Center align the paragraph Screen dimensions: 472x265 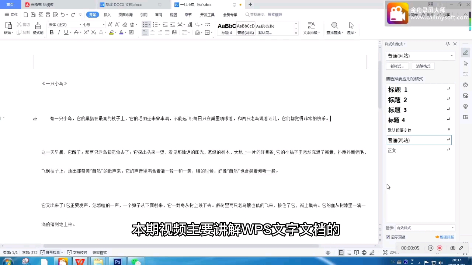pyautogui.click(x=152, y=32)
